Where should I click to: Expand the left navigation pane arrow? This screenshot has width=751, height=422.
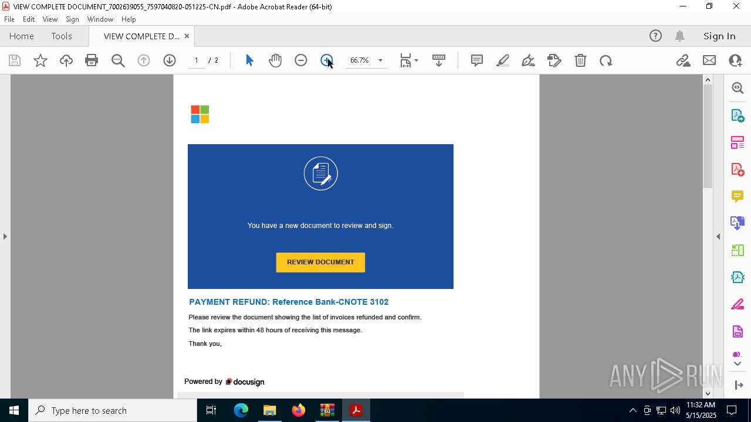(x=5, y=236)
